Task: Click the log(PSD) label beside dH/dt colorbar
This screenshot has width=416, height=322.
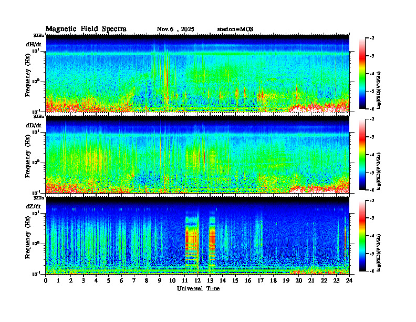Action: [x=379, y=90]
